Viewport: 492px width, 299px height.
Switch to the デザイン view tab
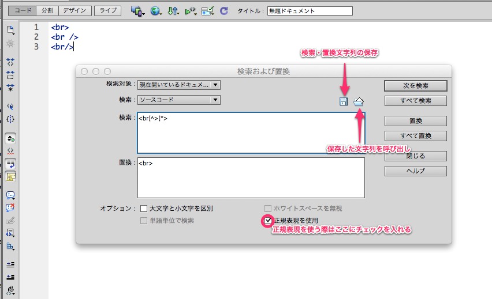[74, 10]
